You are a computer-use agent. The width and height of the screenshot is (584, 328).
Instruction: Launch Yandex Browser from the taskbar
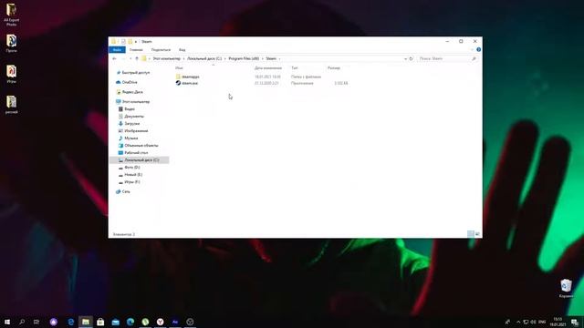click(160, 322)
